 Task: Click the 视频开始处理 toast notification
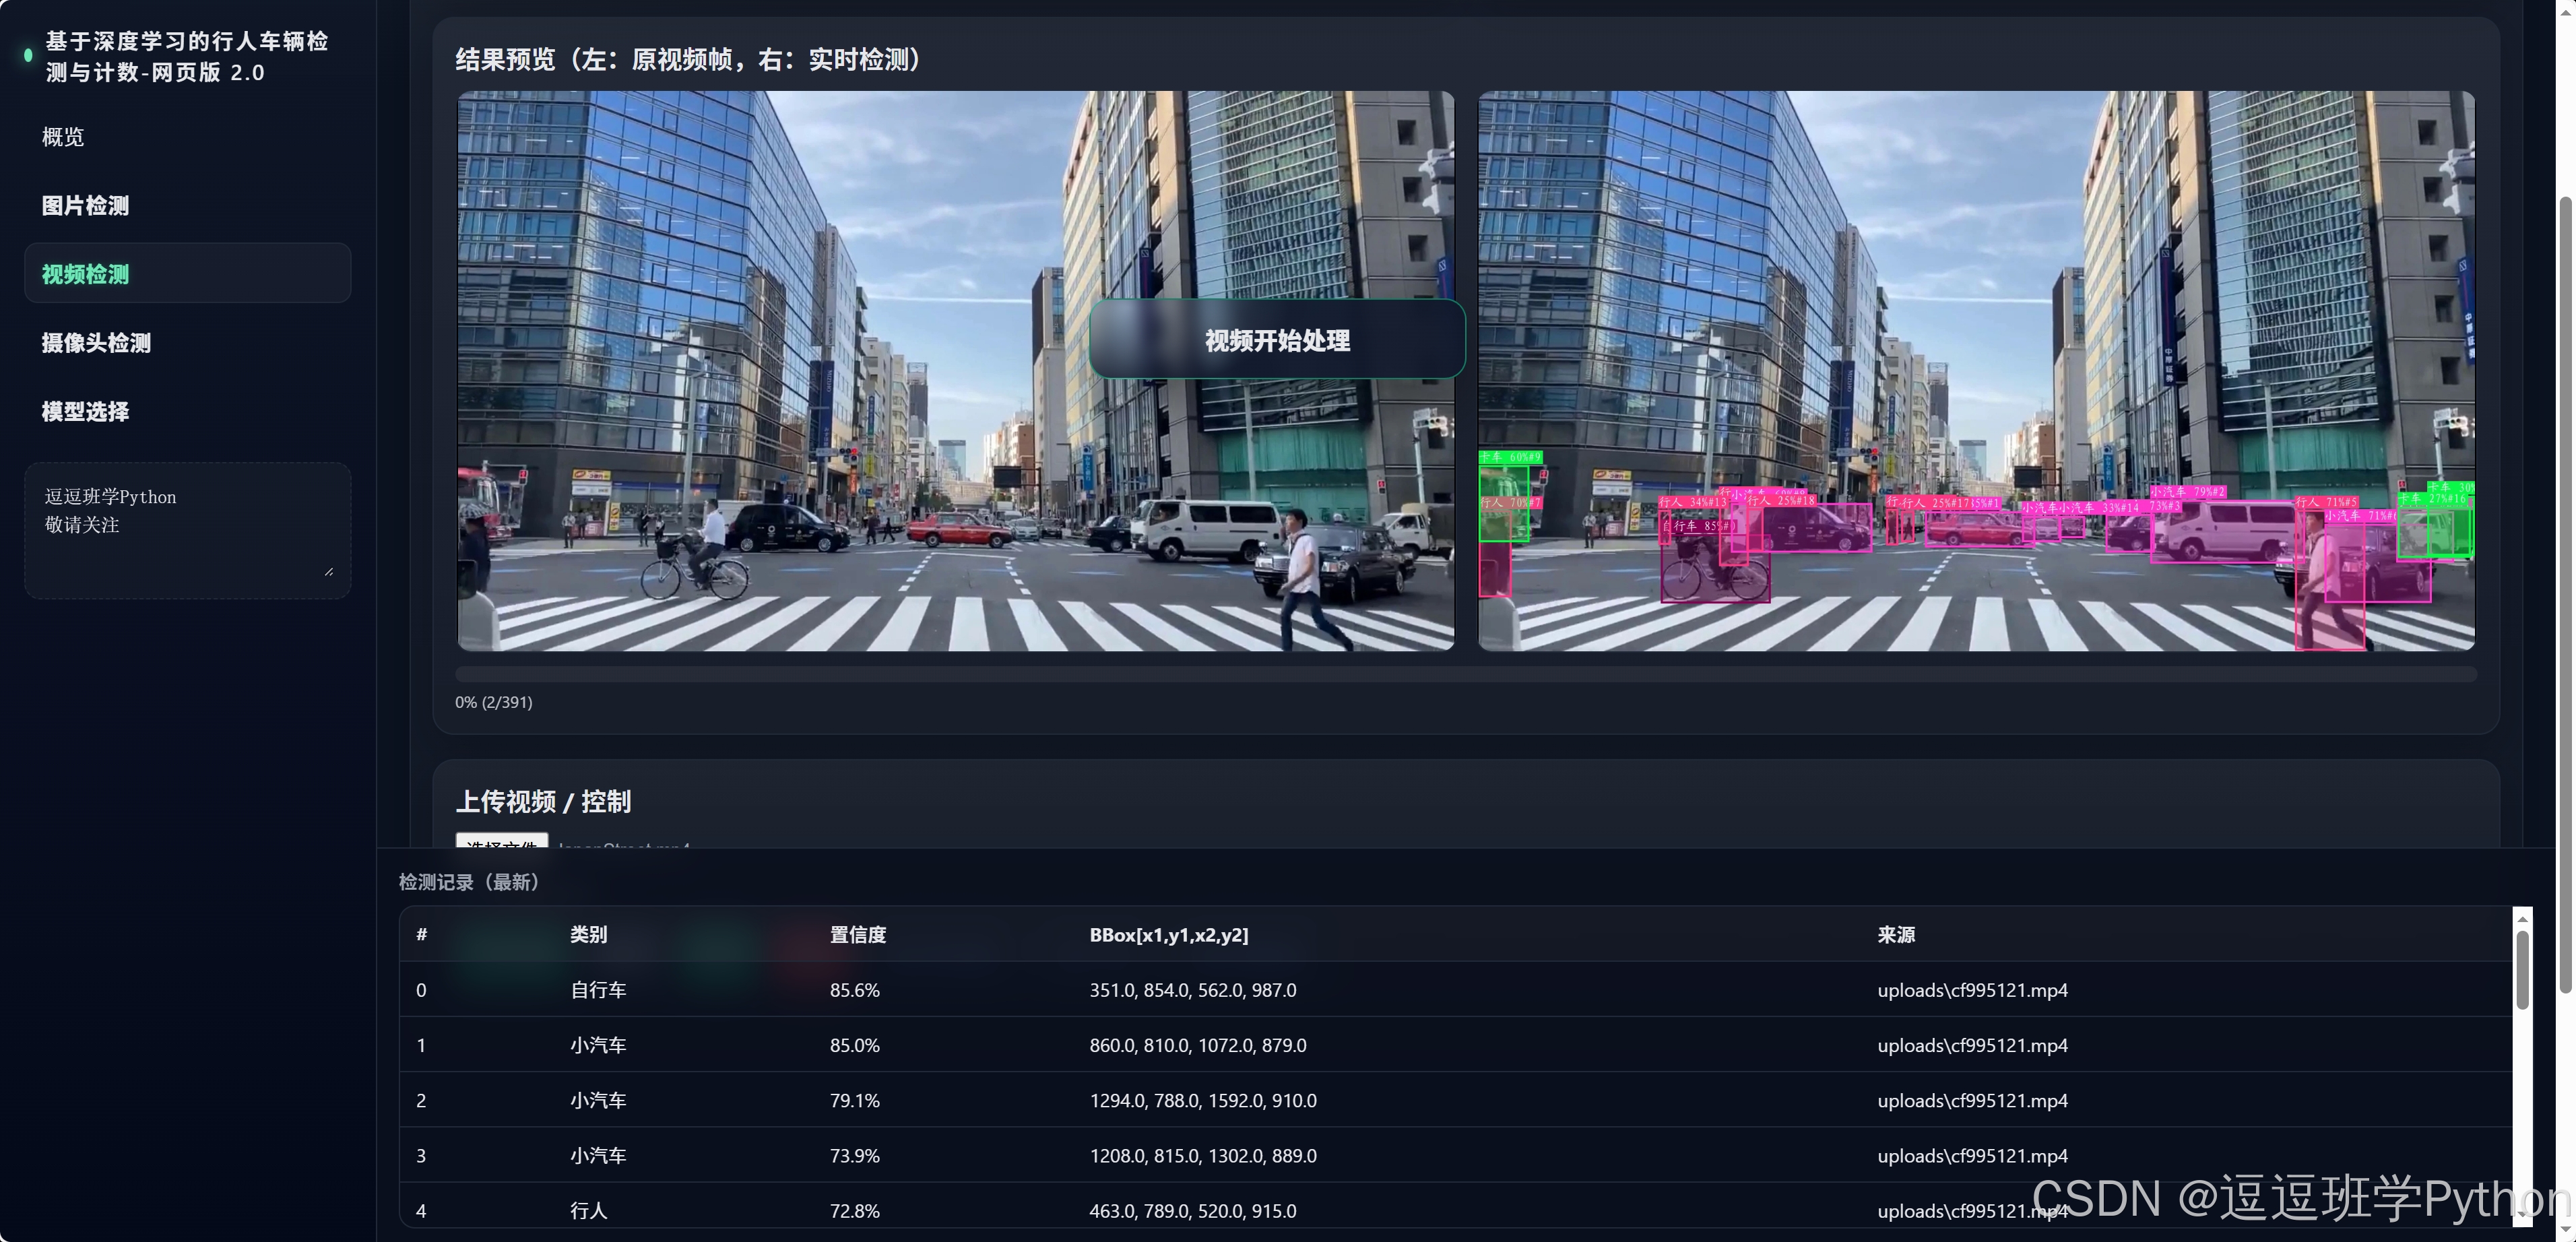click(x=1277, y=340)
